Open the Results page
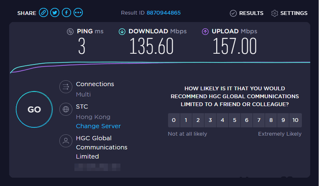 coord(247,13)
